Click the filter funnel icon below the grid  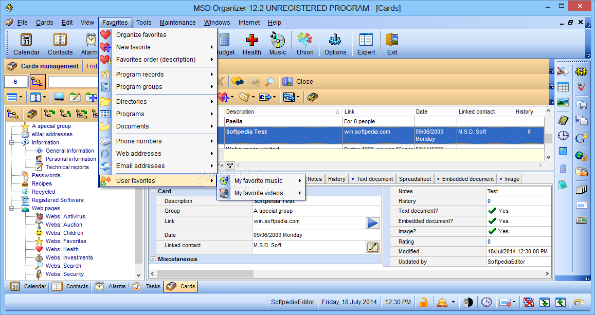click(x=230, y=165)
